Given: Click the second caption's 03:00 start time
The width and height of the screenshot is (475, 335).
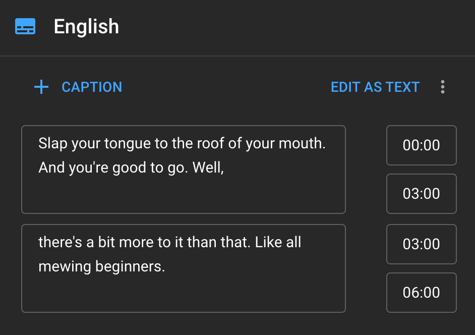Looking at the screenshot, I should (421, 244).
